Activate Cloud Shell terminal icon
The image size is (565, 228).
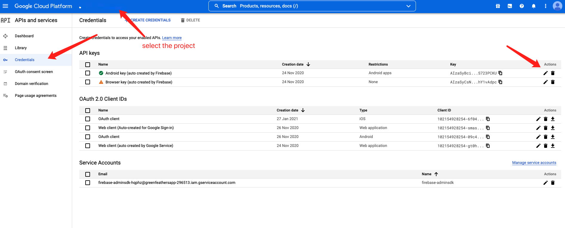[510, 6]
